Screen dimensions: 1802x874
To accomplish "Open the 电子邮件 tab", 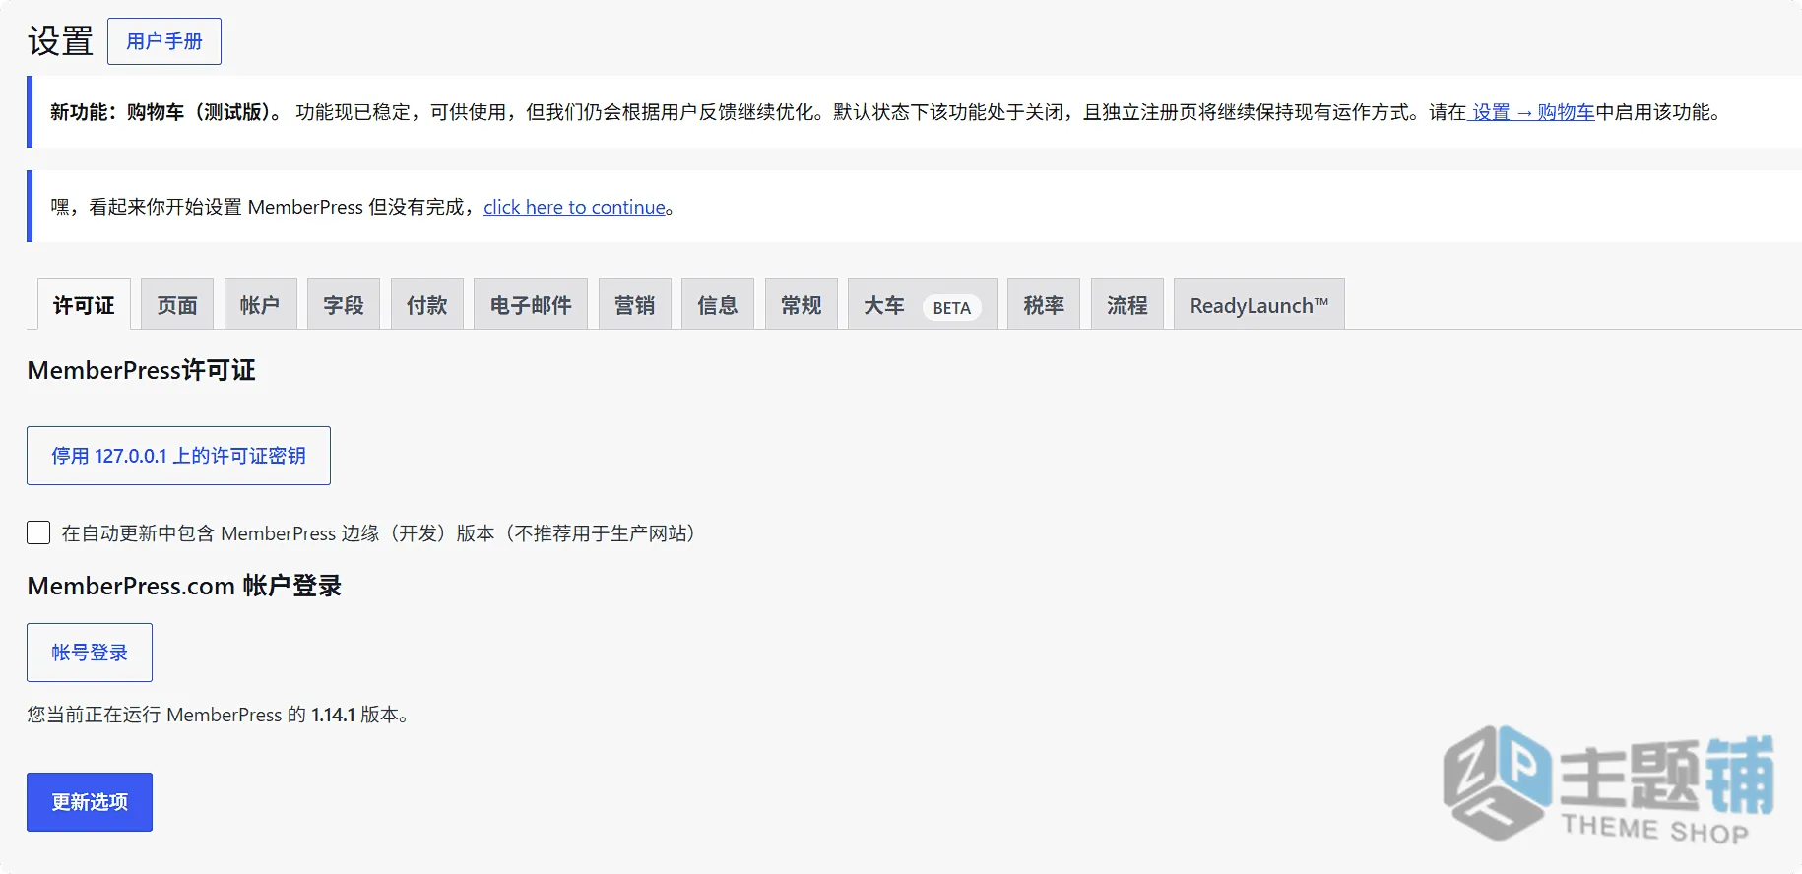I will (531, 305).
